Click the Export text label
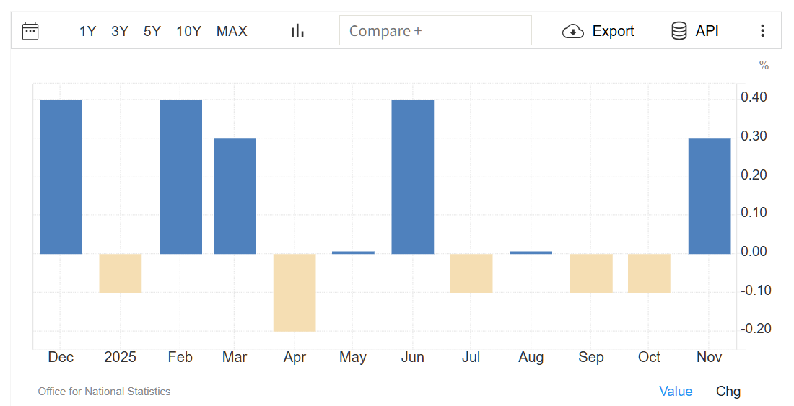This screenshot has width=794, height=406. tap(613, 31)
